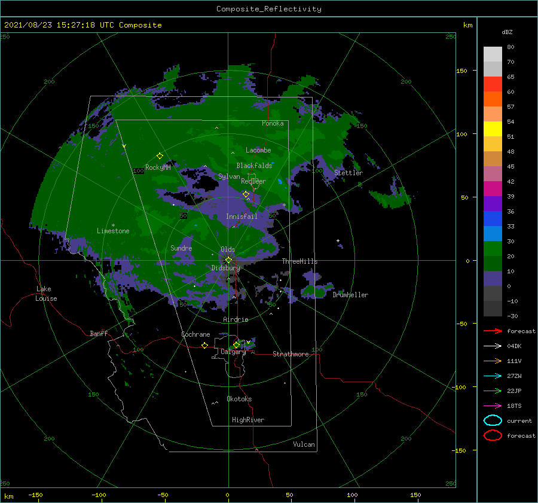
Task: Click the Limestone label
Action: pyautogui.click(x=113, y=231)
